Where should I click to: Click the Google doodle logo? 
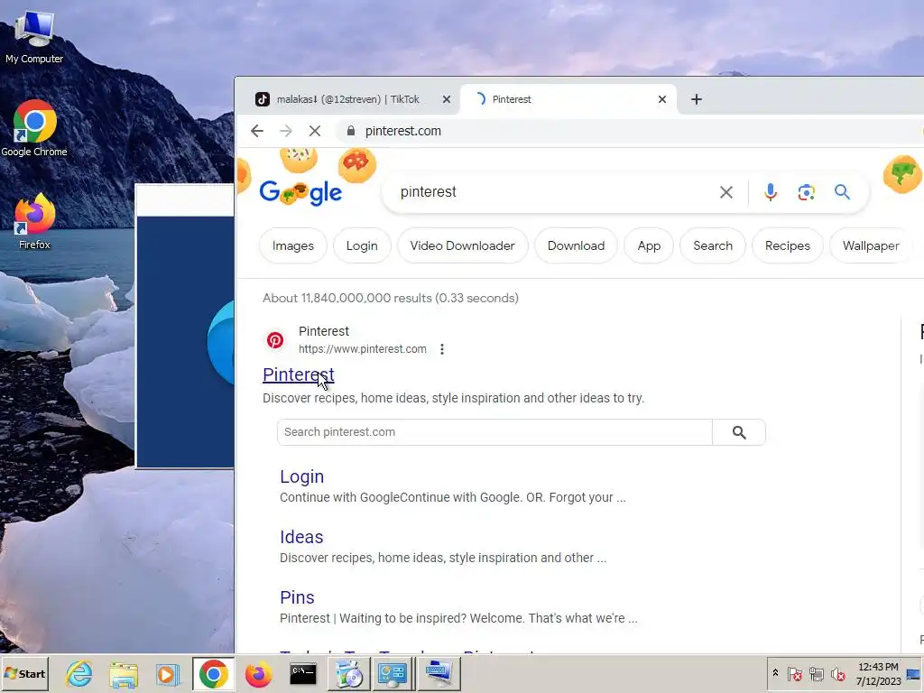click(x=300, y=192)
